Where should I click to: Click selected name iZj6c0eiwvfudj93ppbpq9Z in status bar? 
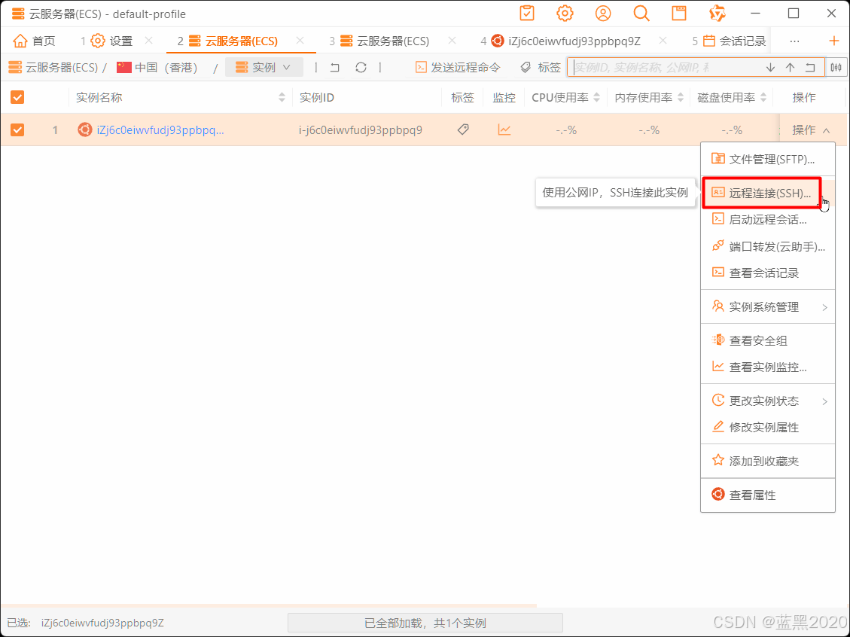[x=102, y=623]
